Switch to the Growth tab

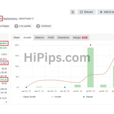[27, 38]
